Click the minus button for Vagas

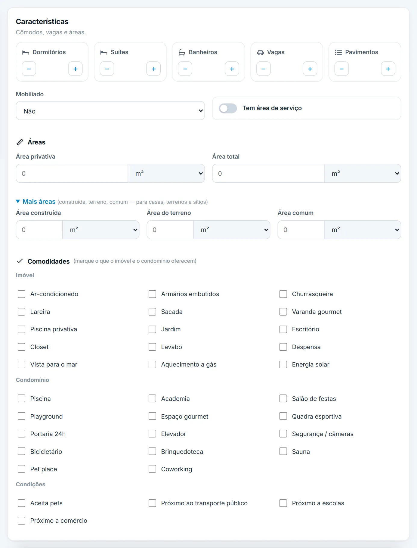click(264, 69)
